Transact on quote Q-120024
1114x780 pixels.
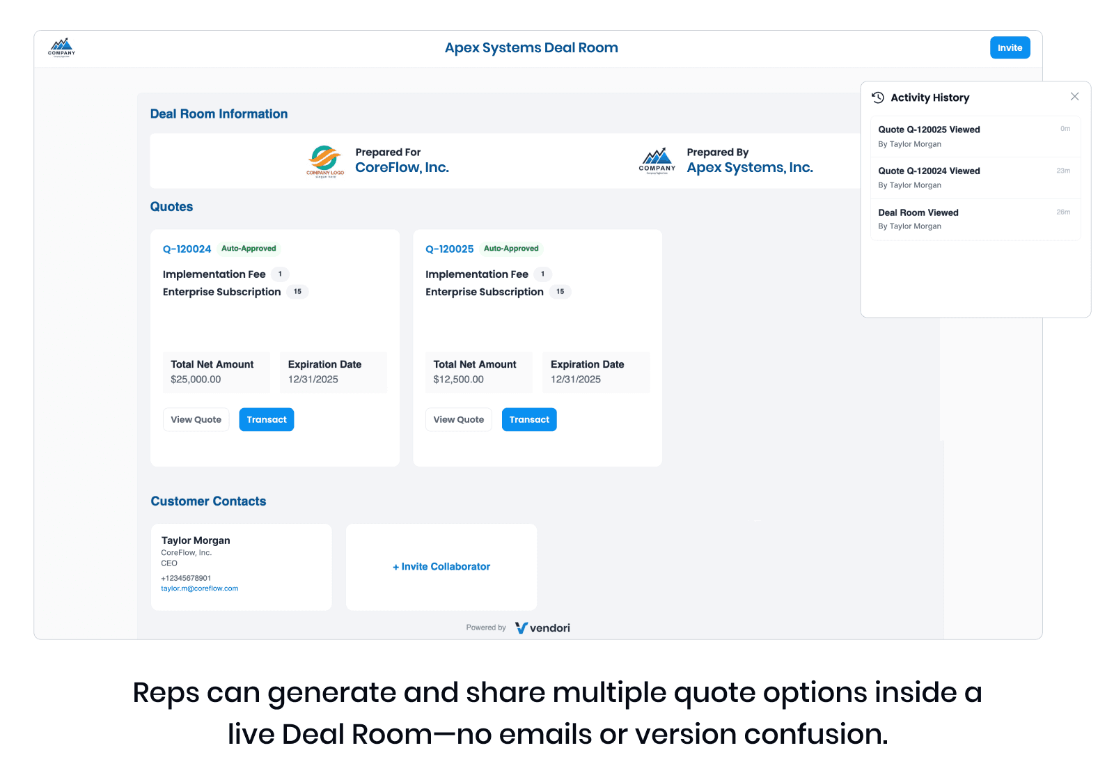click(267, 420)
